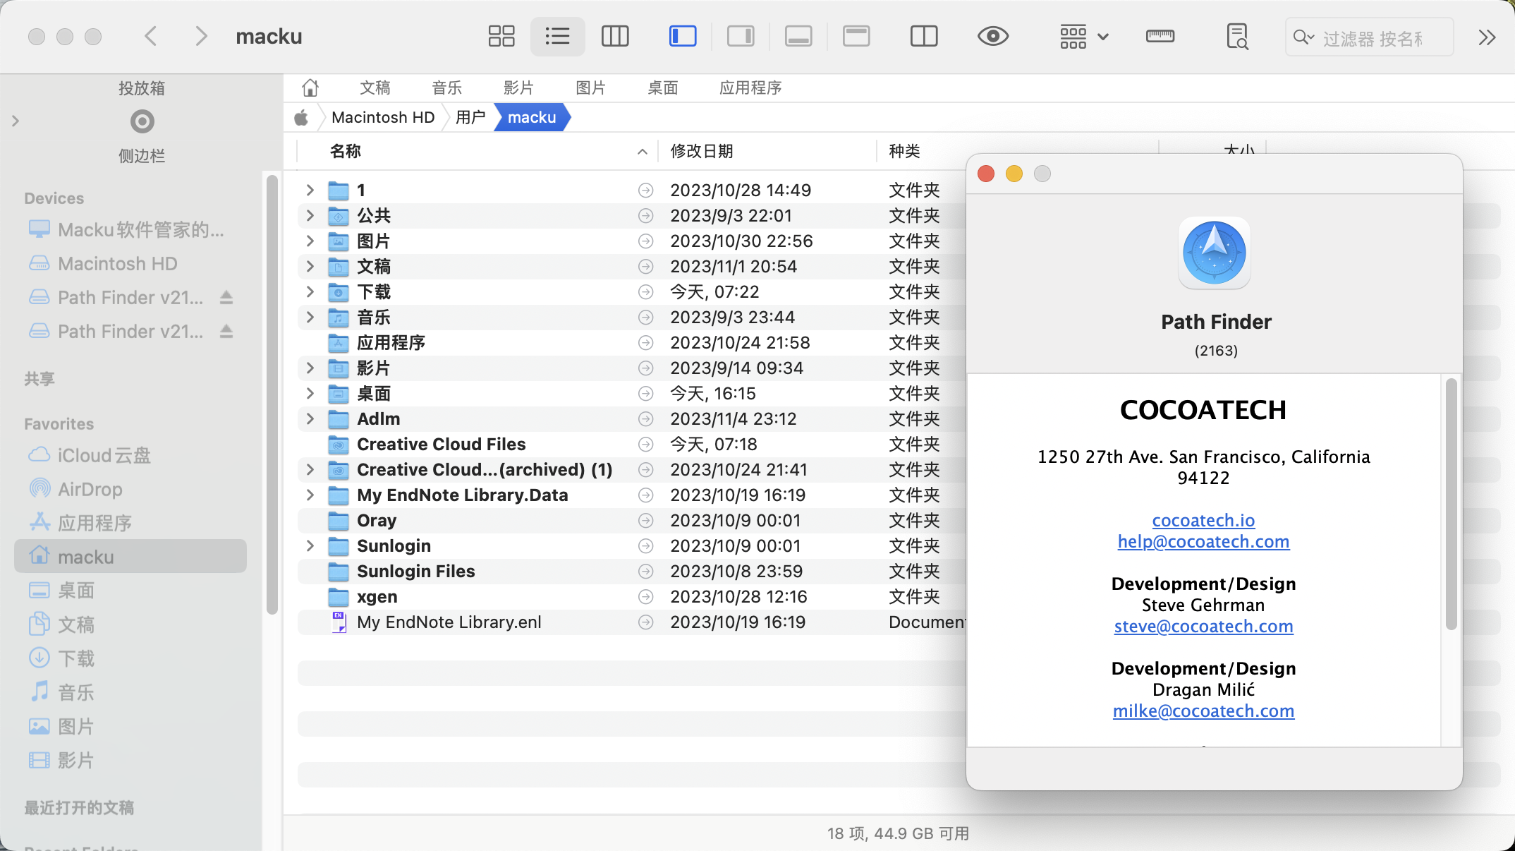Image resolution: width=1515 pixels, height=851 pixels.
Task: Go forward with the right arrow
Action: pos(202,36)
